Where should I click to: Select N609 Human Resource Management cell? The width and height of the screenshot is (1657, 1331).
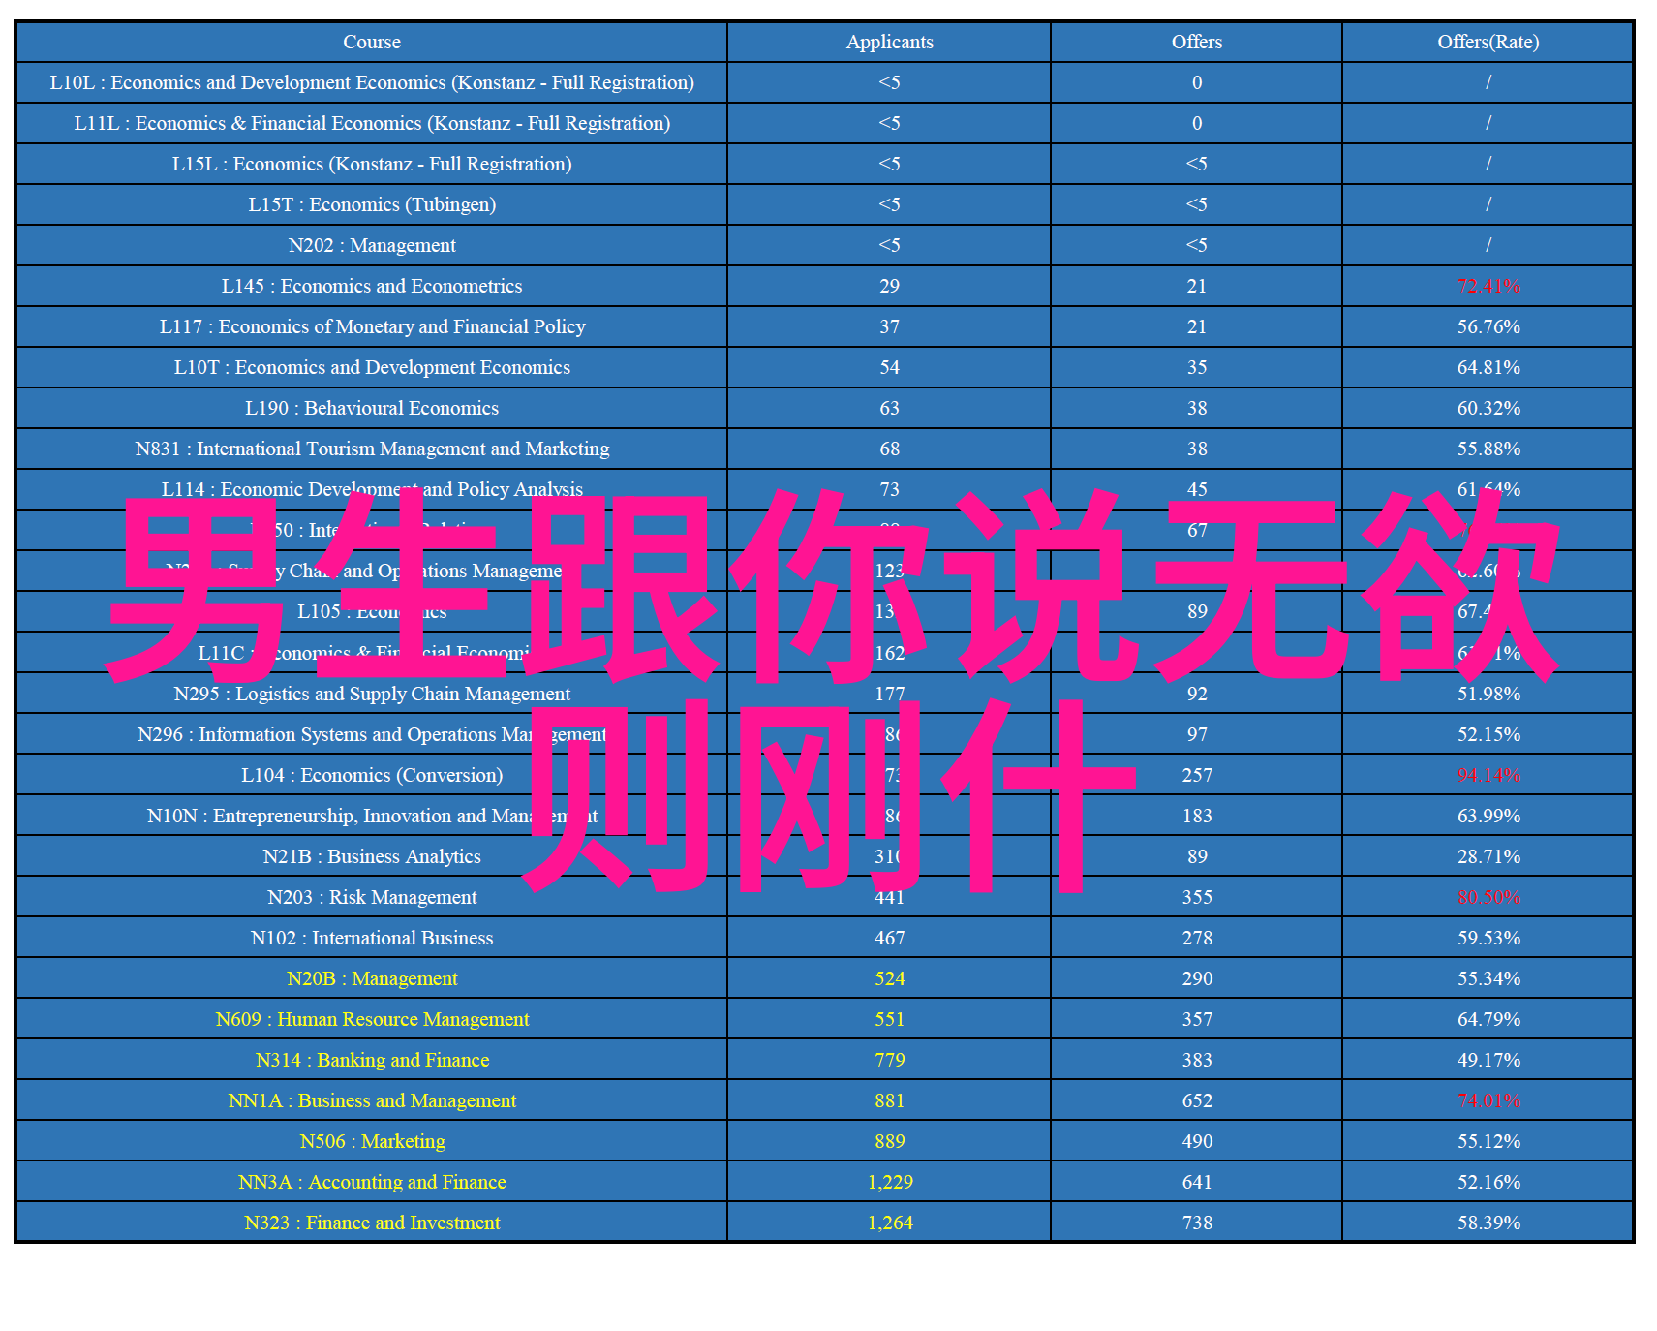[x=372, y=1019]
